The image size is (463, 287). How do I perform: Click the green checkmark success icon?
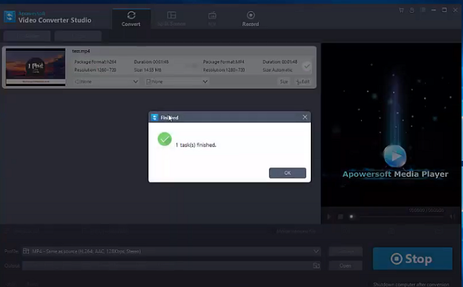pyautogui.click(x=165, y=139)
